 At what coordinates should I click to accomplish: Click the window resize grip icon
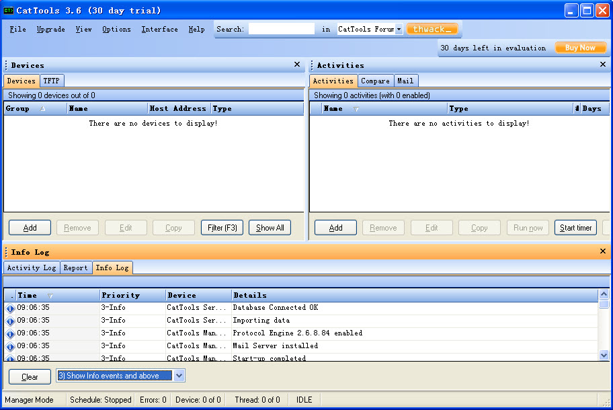[606, 402]
